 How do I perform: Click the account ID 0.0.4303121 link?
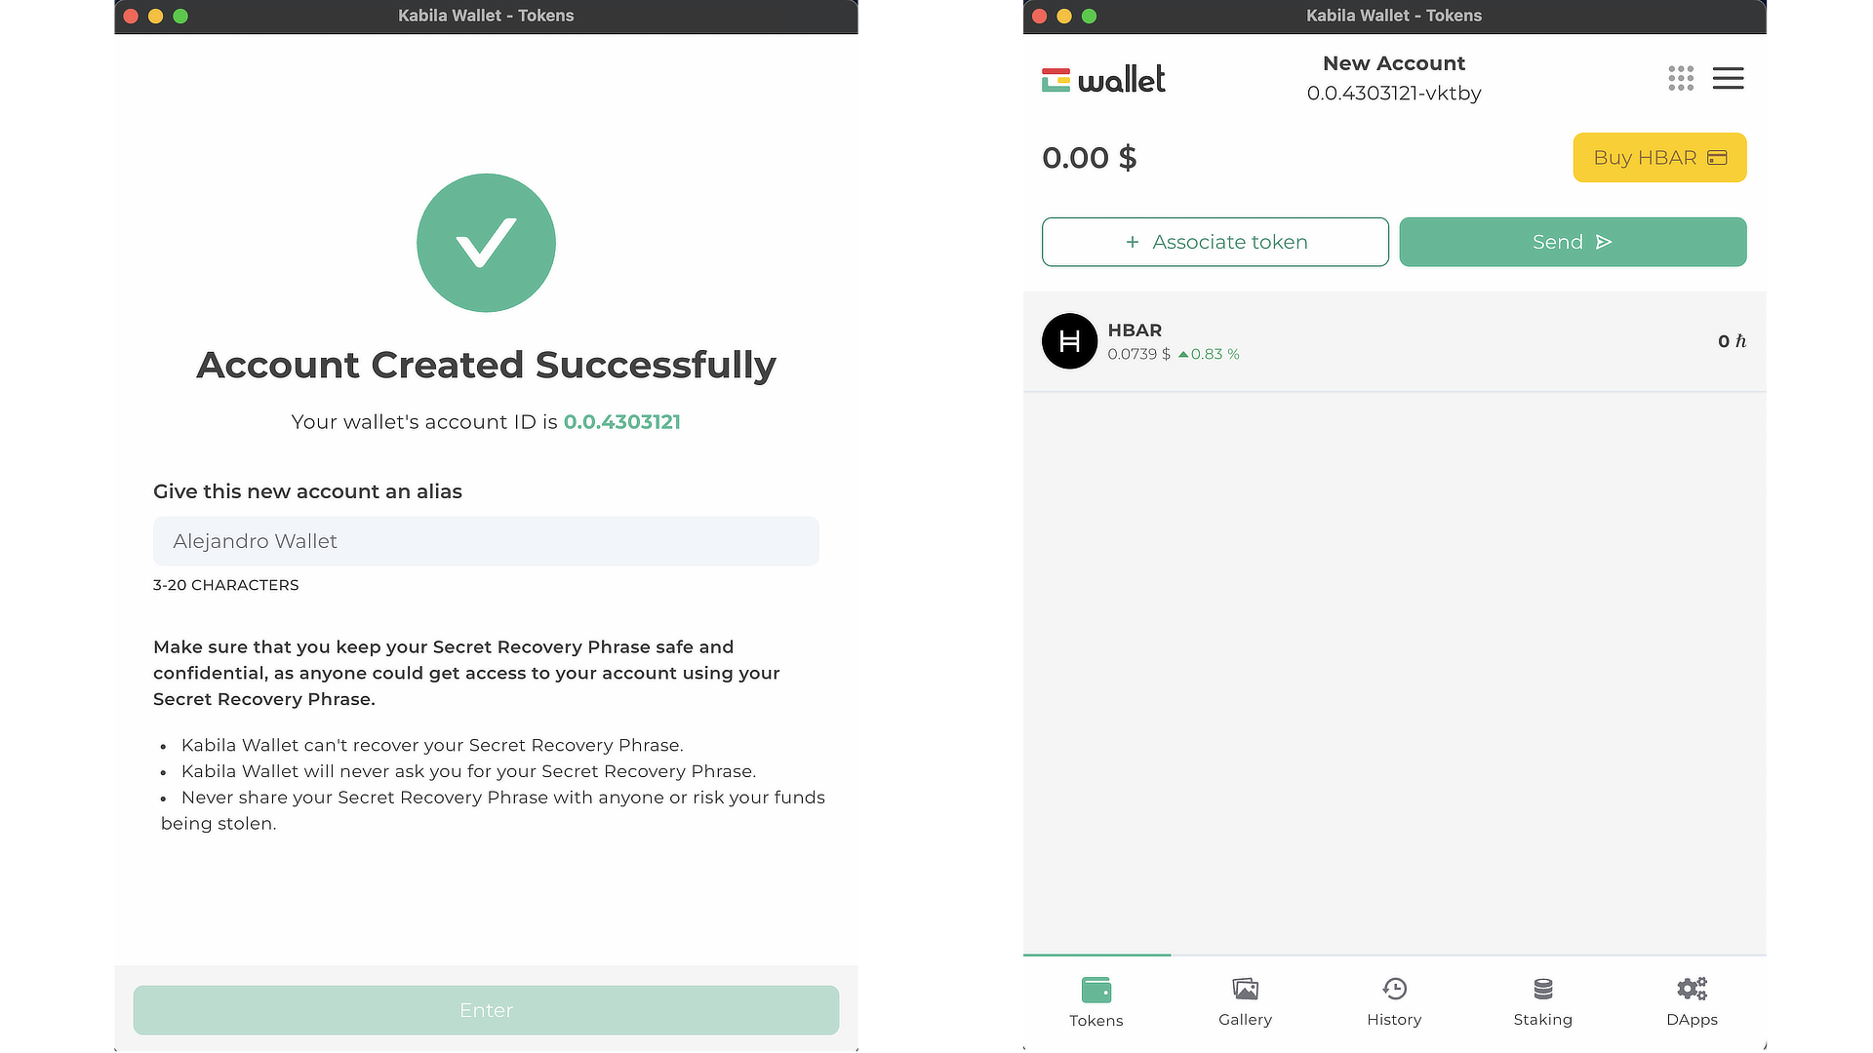tap(622, 422)
